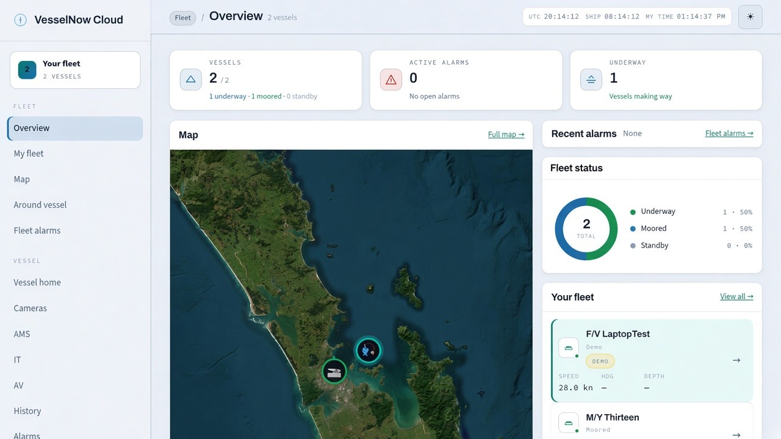The height and width of the screenshot is (439, 781).
Task: Click the Fleet breadcrumb chip
Action: 183,18
